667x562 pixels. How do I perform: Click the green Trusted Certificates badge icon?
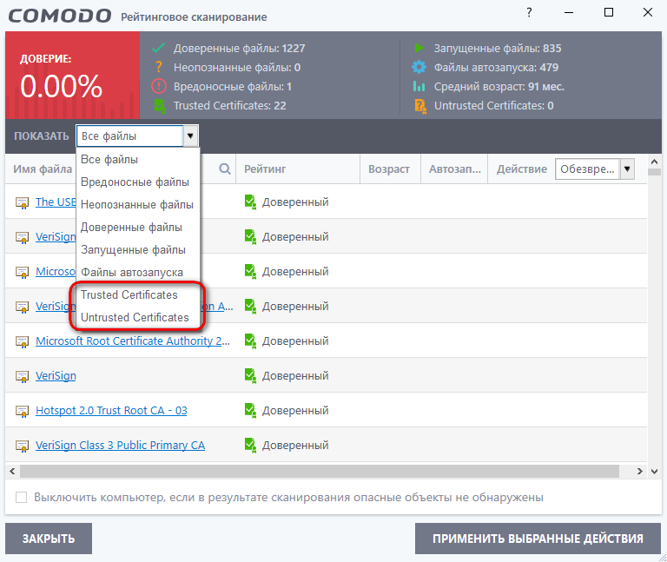tap(160, 106)
